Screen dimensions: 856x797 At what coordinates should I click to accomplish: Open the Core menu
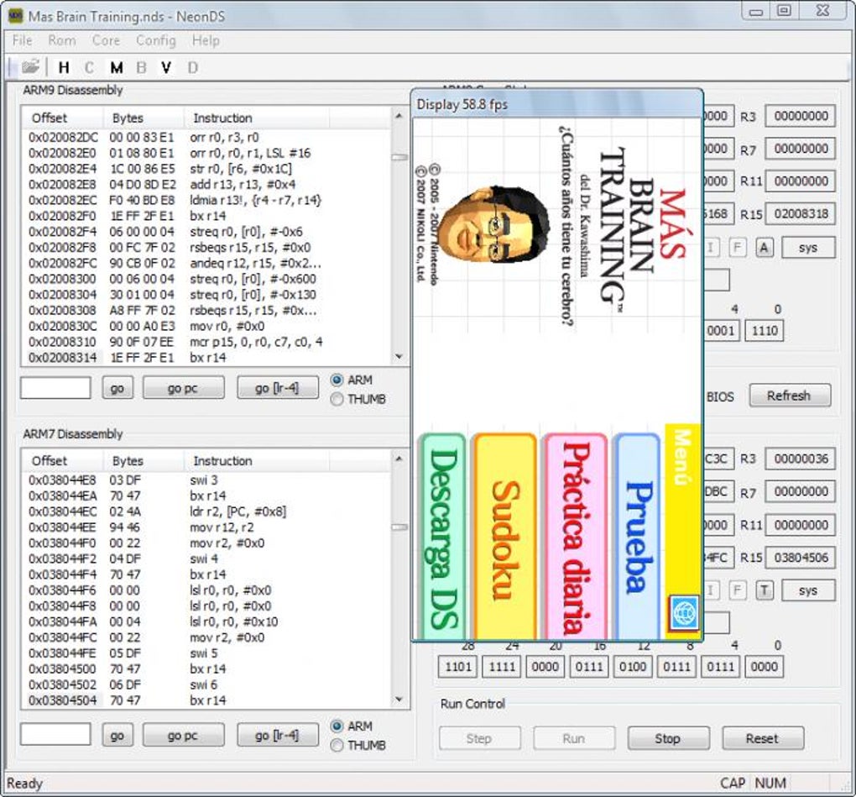pyautogui.click(x=106, y=40)
